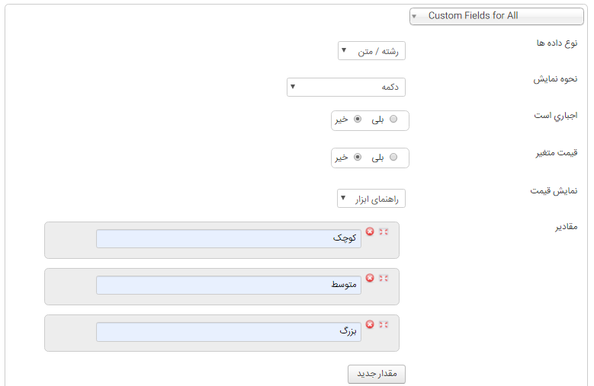Image resolution: width=594 pixels, height=386 pixels.
Task: Remove the متوسط value entry
Action: tap(370, 278)
